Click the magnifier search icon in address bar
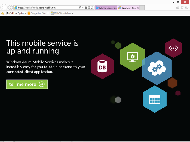Screen dimensions: 190x142 click(80, 8)
